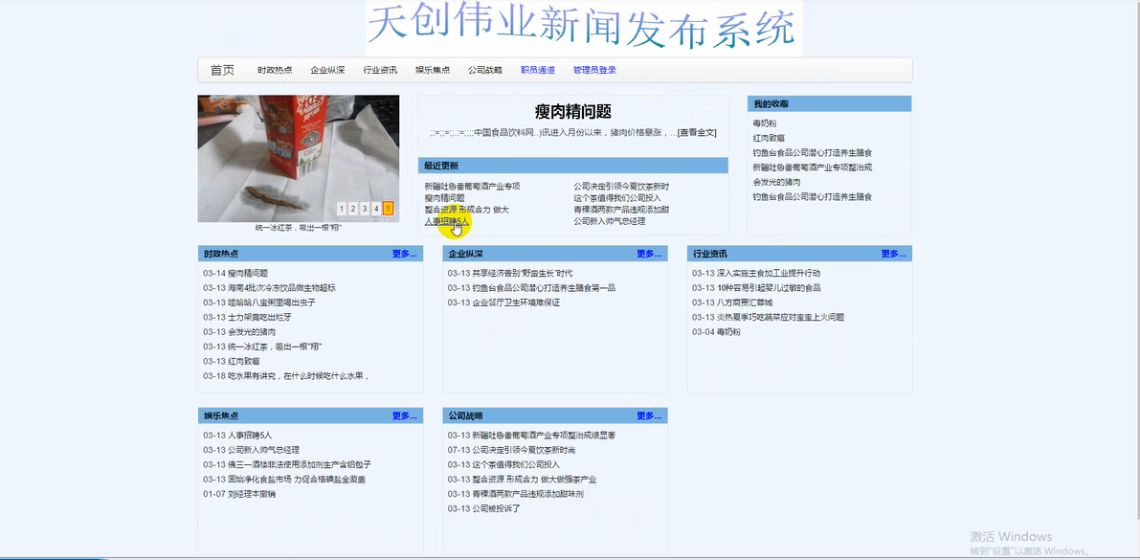Click the 管理员登录 link

point(594,71)
